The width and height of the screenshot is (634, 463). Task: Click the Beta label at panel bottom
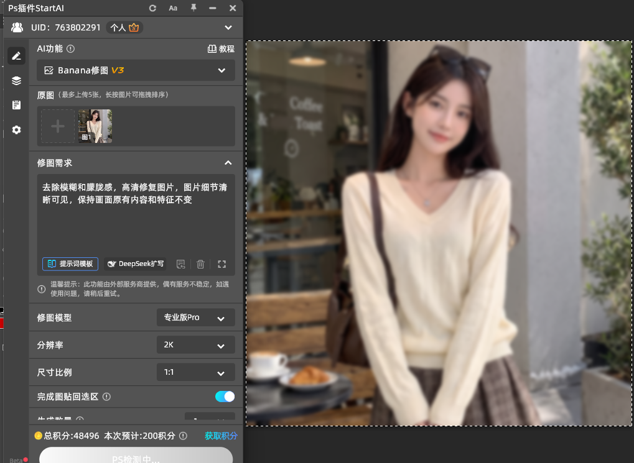(x=16, y=460)
